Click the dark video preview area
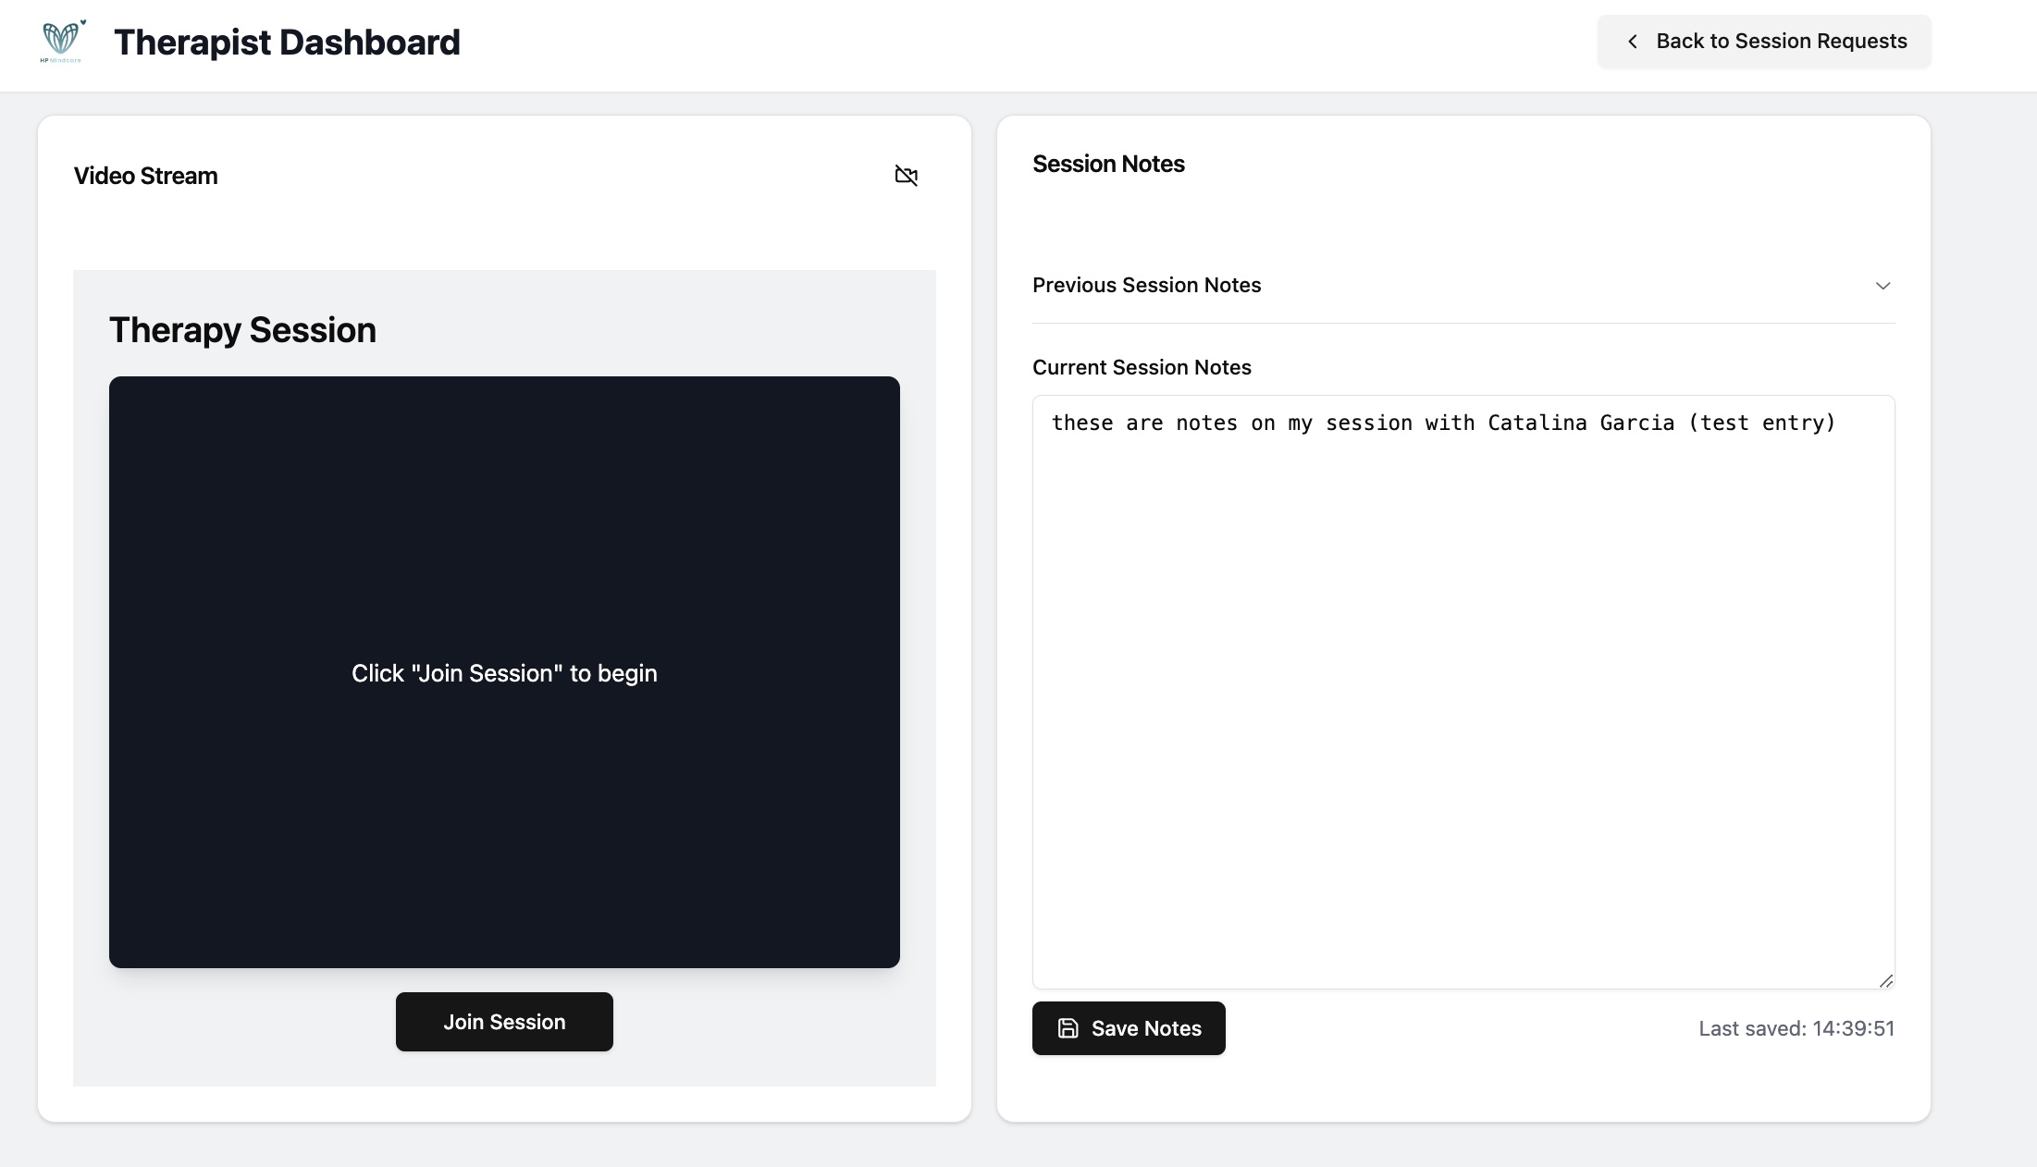Viewport: 2037px width, 1167px height. (x=504, y=672)
